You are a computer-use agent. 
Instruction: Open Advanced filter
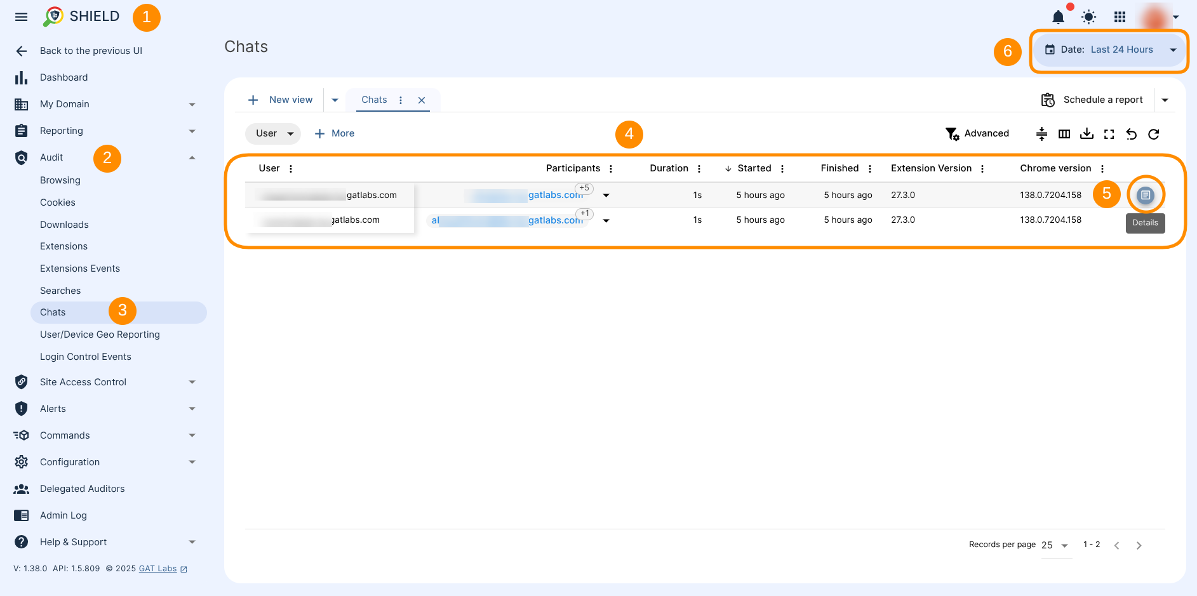click(977, 133)
